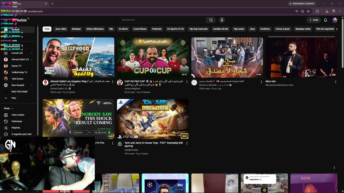
Task: Click the YouTube search magnifier button
Action: coord(211,20)
